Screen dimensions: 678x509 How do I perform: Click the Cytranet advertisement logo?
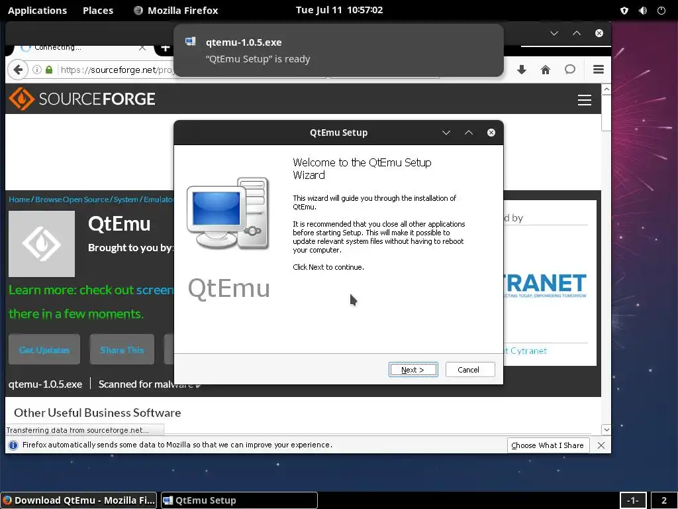point(546,285)
